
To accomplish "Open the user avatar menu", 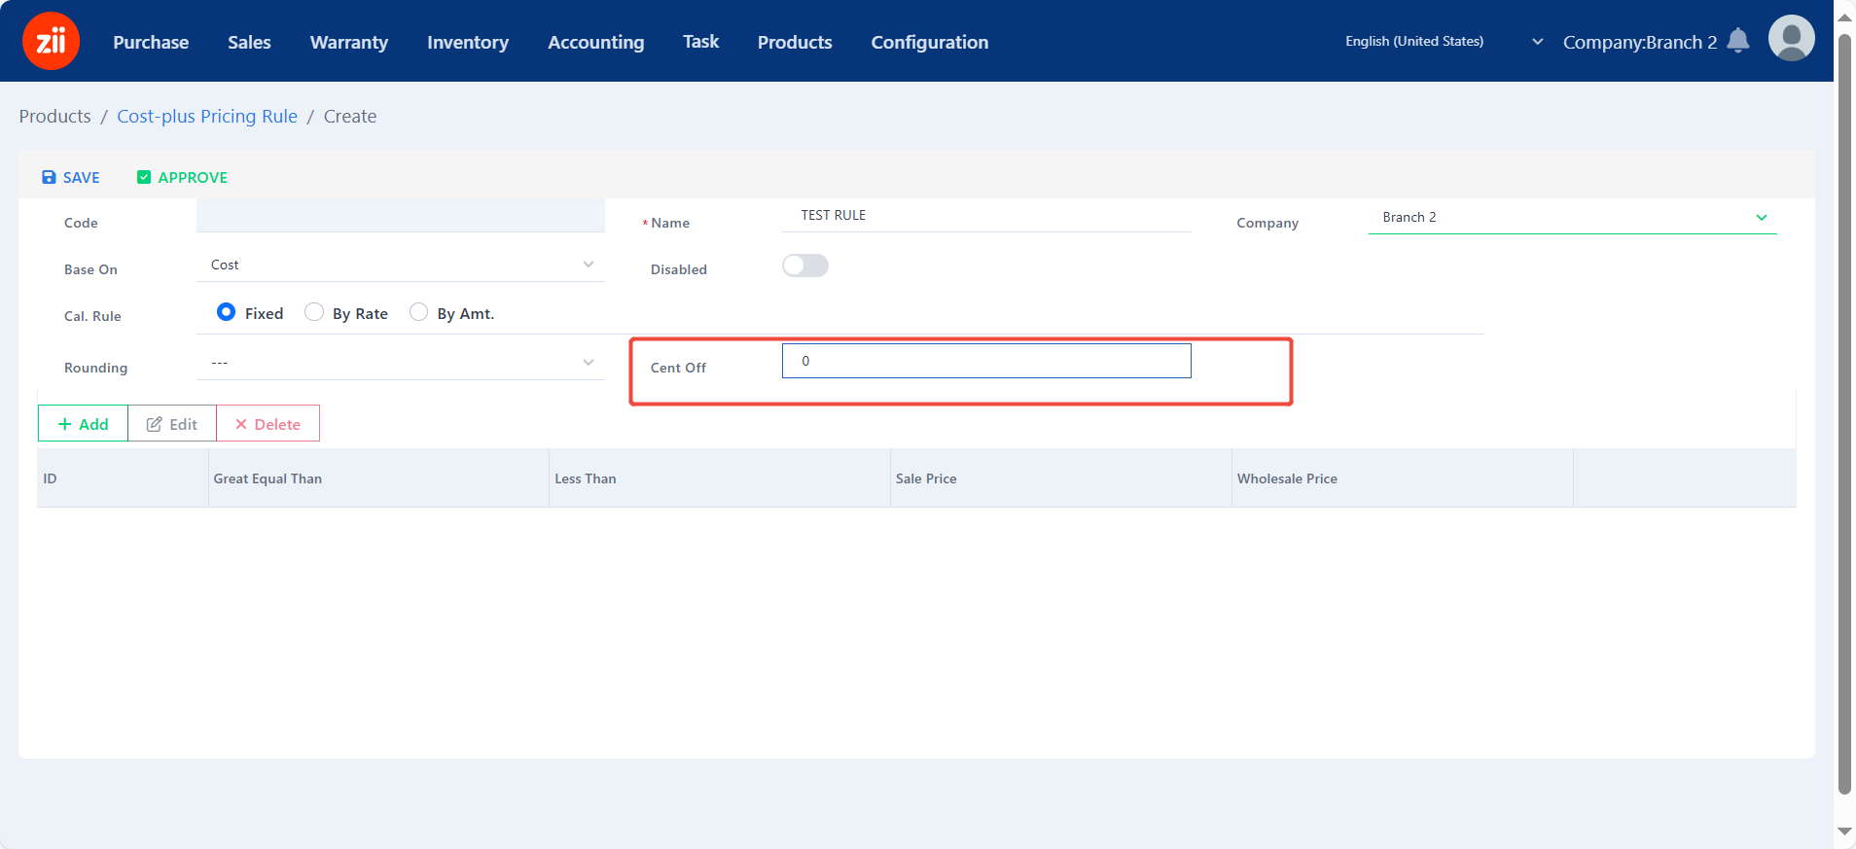I will pos(1791,39).
